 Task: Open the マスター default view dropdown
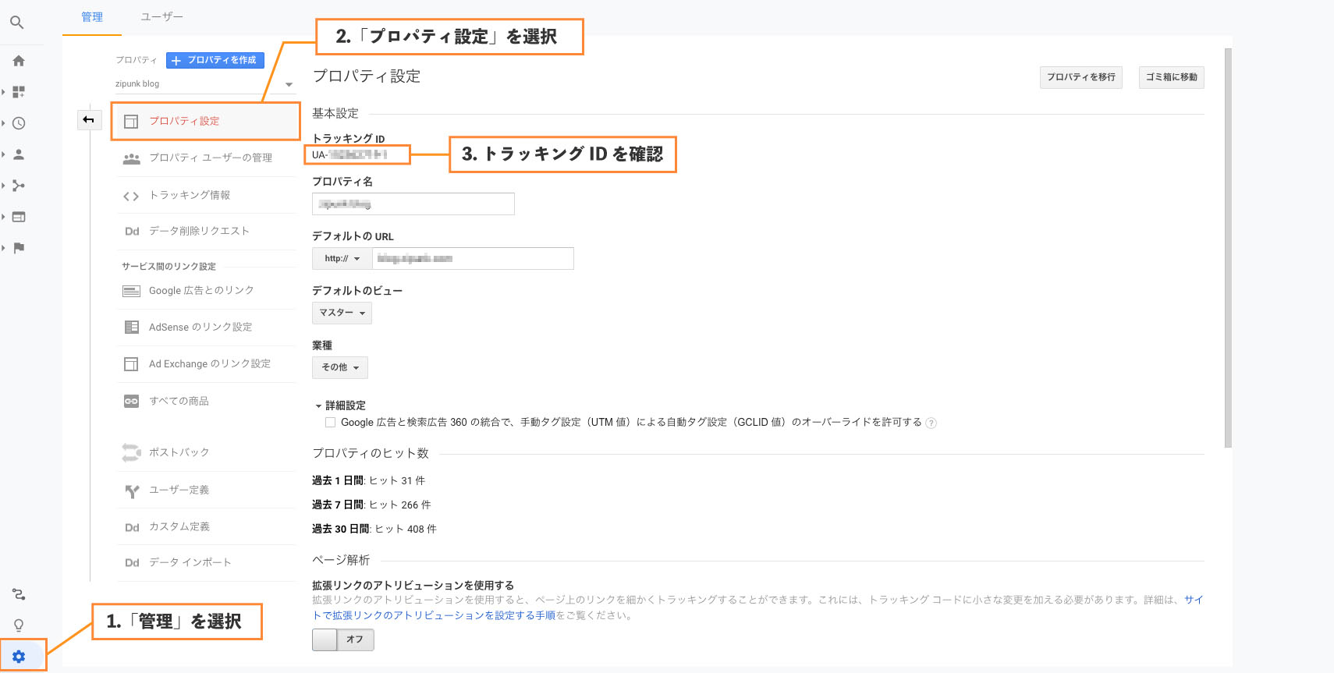pos(342,313)
